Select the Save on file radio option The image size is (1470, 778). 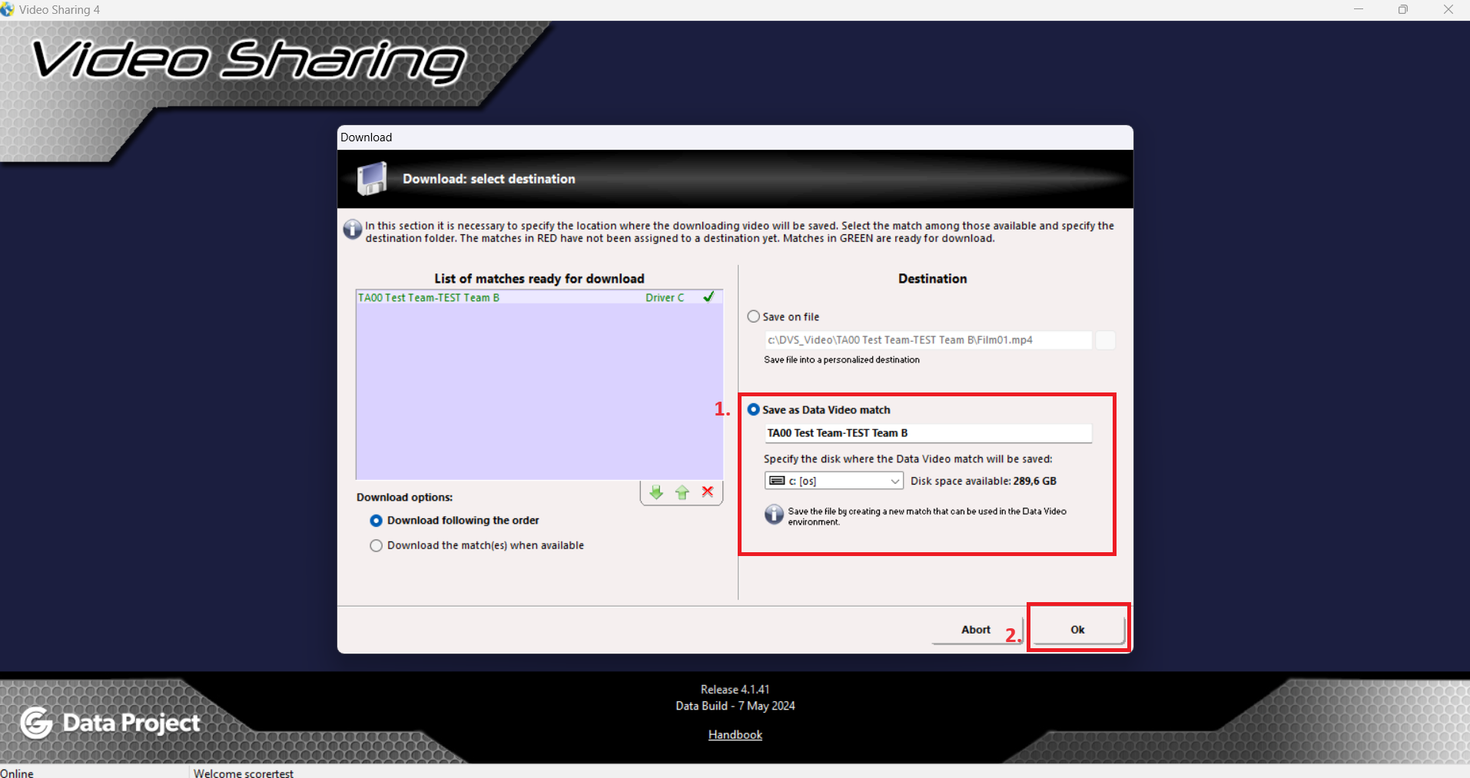tap(754, 316)
